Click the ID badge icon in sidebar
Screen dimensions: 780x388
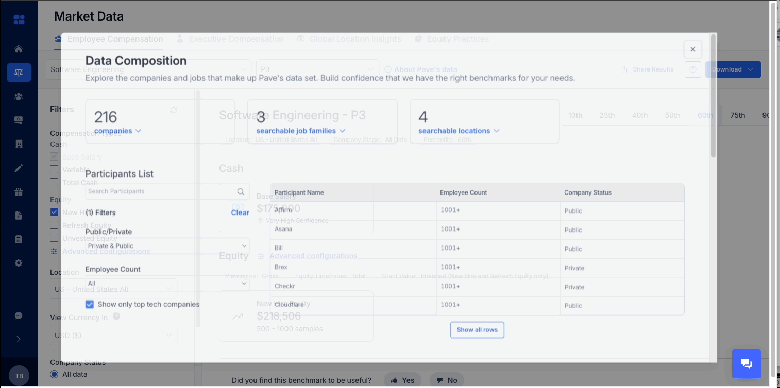[18, 119]
